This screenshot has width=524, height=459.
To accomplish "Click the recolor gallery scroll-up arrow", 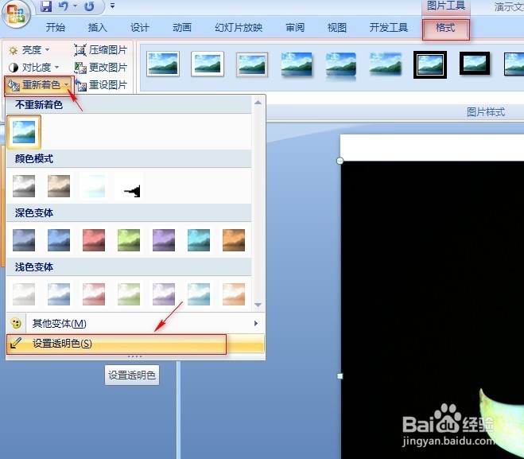I will coord(258,103).
